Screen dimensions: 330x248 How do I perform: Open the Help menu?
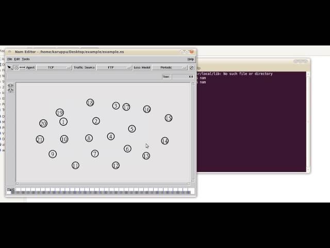190,59
